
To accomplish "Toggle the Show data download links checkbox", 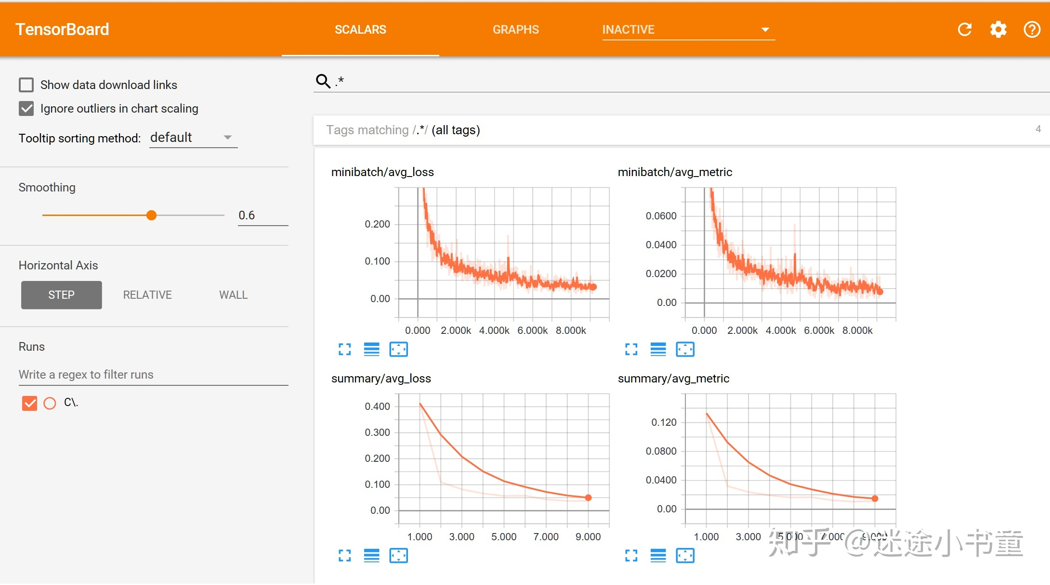I will point(26,84).
